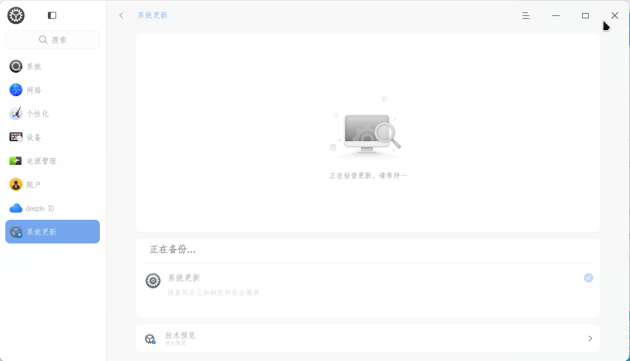Click the 个性化 palette icon
630x361 pixels.
click(x=16, y=113)
